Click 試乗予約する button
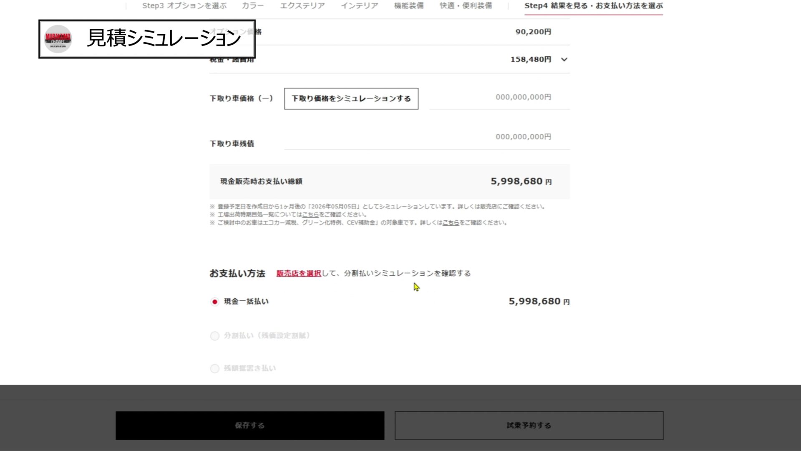 coord(529,425)
